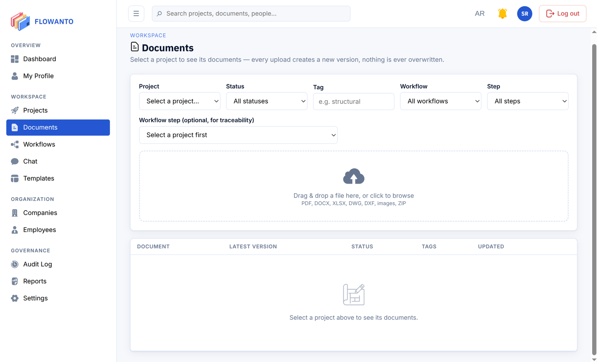The image size is (597, 362).
Task: Click the Companies building icon
Action: point(15,213)
